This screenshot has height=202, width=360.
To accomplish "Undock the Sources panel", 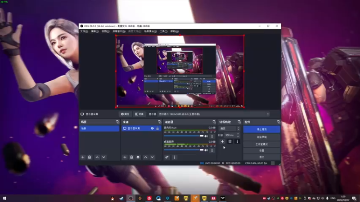I will (160, 122).
